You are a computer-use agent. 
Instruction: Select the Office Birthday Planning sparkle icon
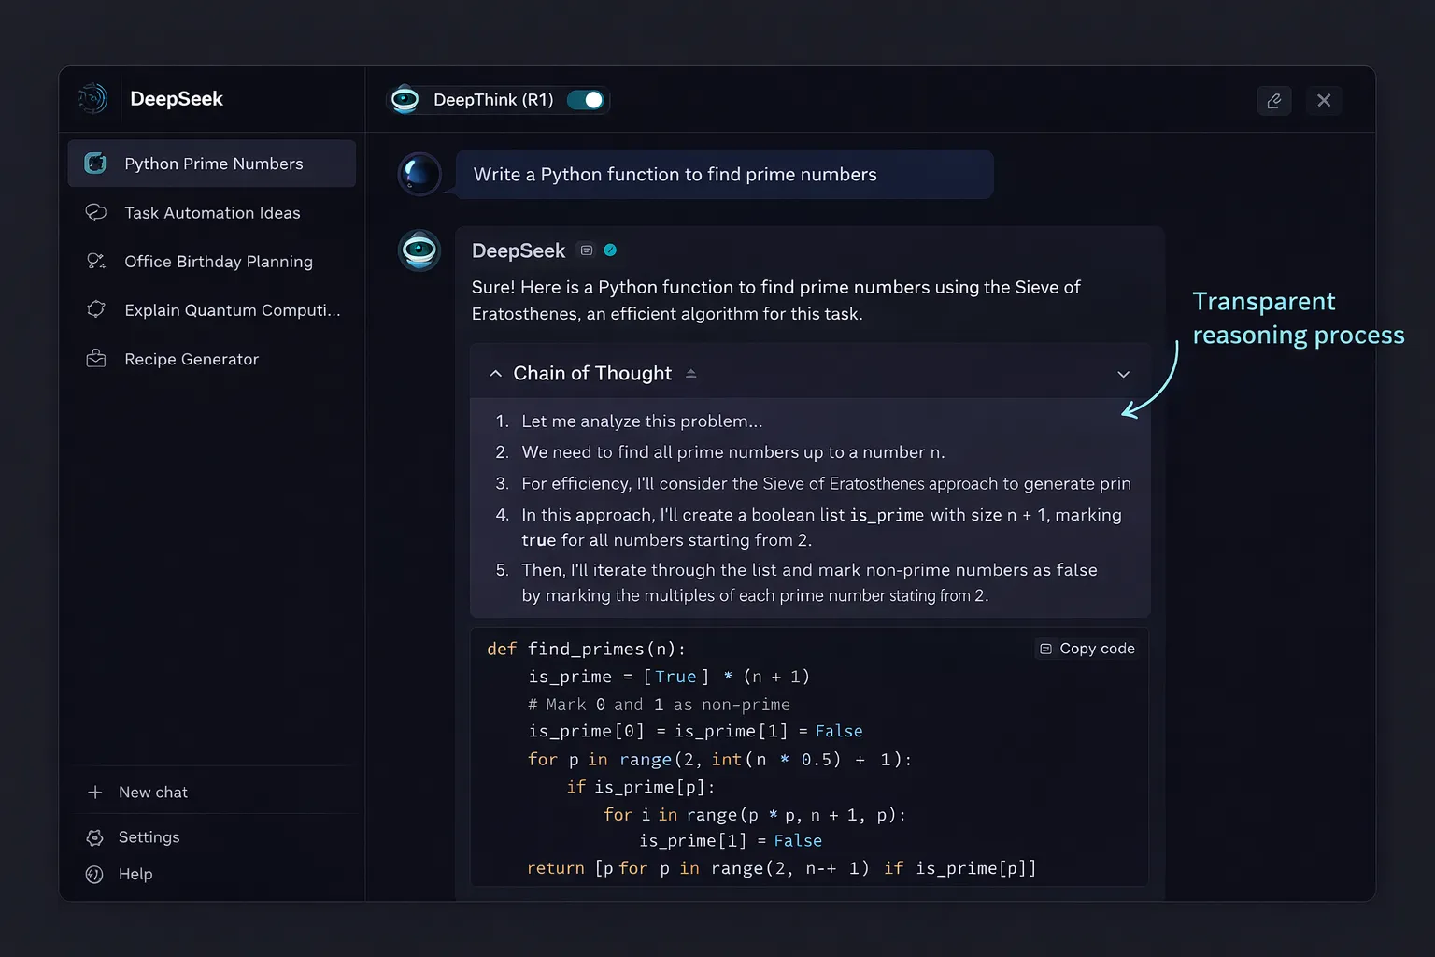pos(95,261)
